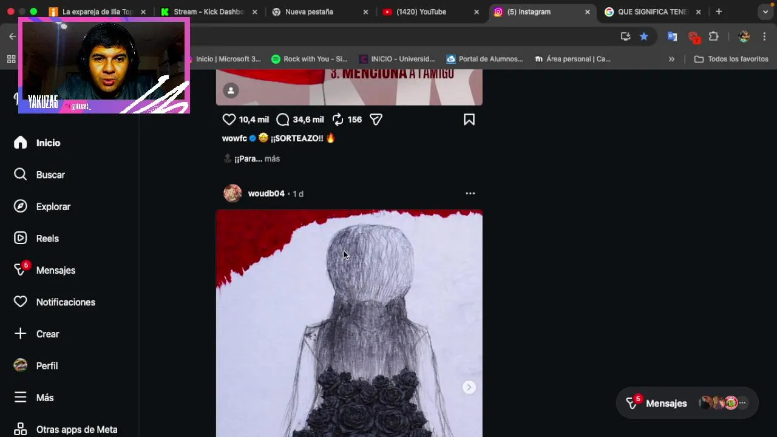The width and height of the screenshot is (777, 437).
Task: Open 'Rock with You' Spotify bookmark
Action: (x=310, y=59)
